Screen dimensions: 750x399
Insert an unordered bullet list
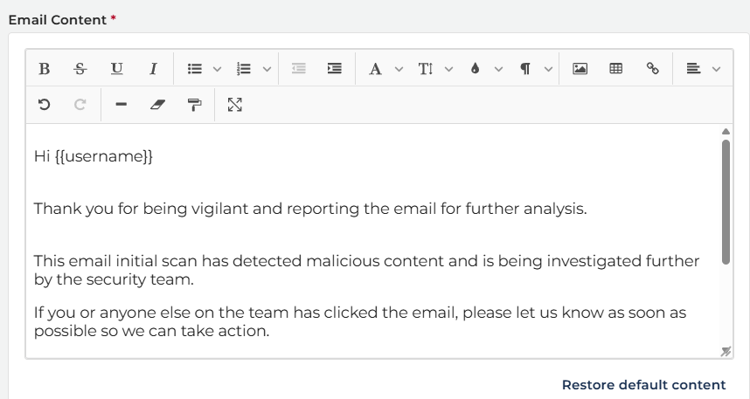coord(196,69)
